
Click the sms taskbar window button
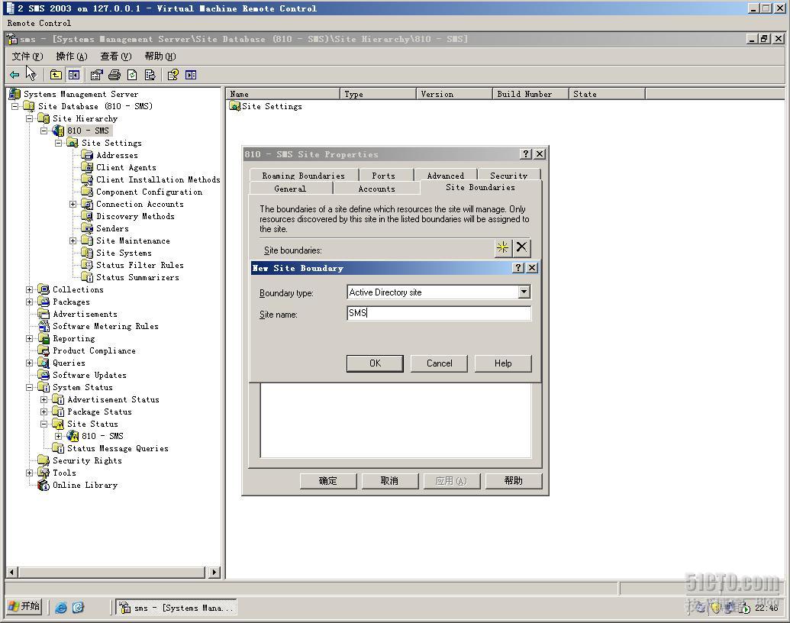click(x=176, y=608)
